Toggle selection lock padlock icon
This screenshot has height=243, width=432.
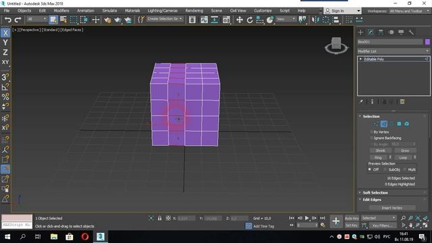pos(159,218)
